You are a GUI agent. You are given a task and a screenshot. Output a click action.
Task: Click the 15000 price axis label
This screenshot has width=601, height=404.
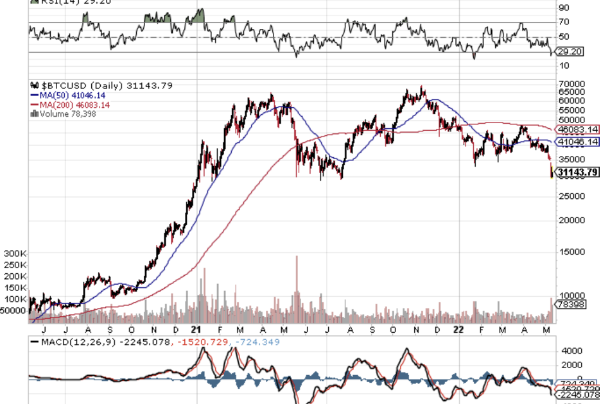coord(571,252)
